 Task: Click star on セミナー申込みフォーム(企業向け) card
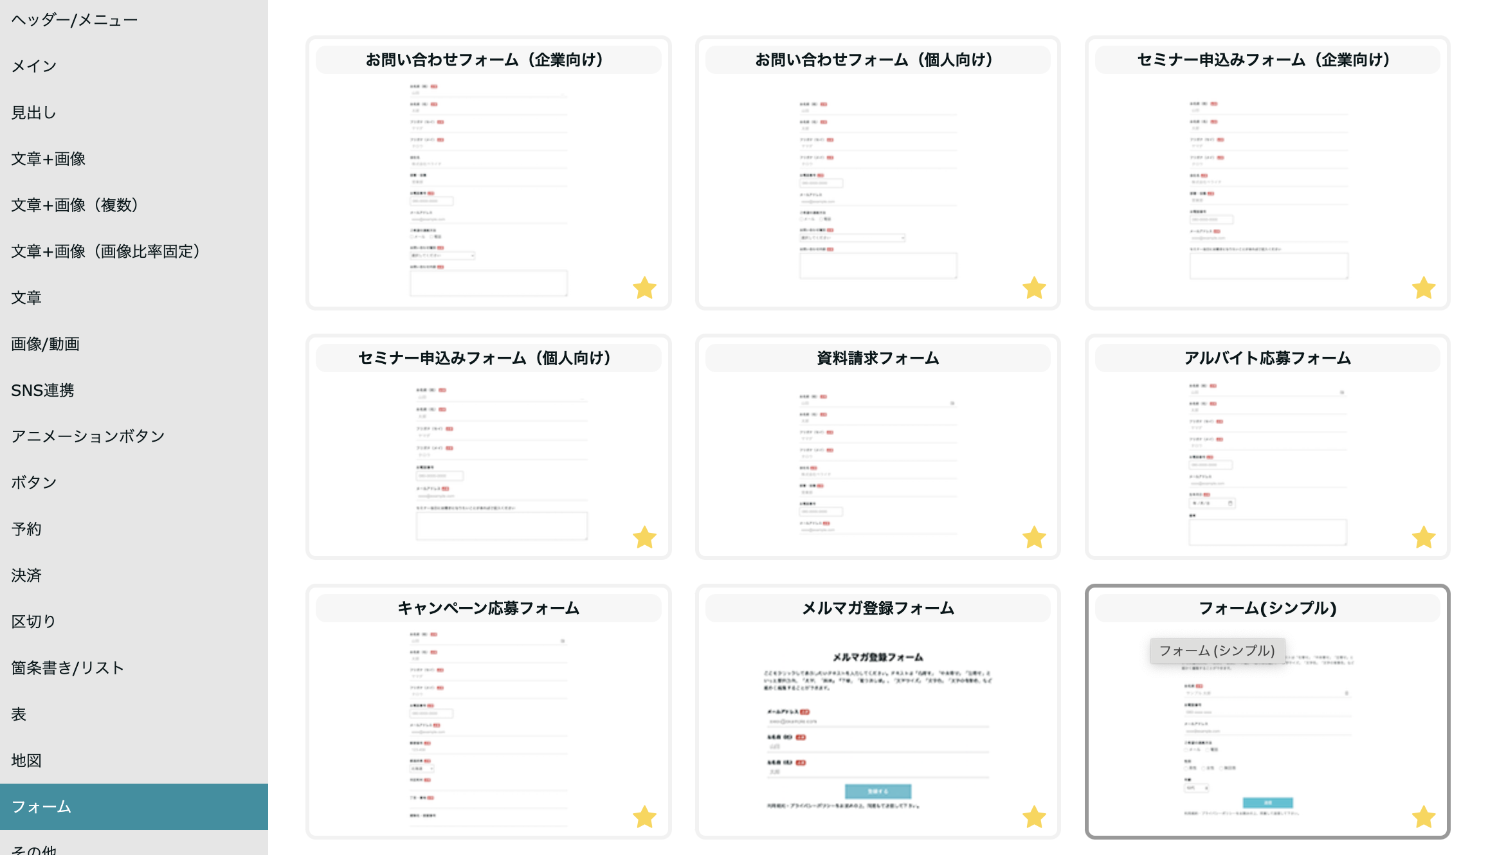click(x=1424, y=288)
